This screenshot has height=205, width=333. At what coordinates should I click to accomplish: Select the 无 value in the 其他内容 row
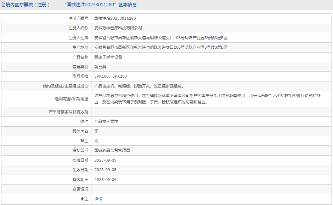(96, 131)
